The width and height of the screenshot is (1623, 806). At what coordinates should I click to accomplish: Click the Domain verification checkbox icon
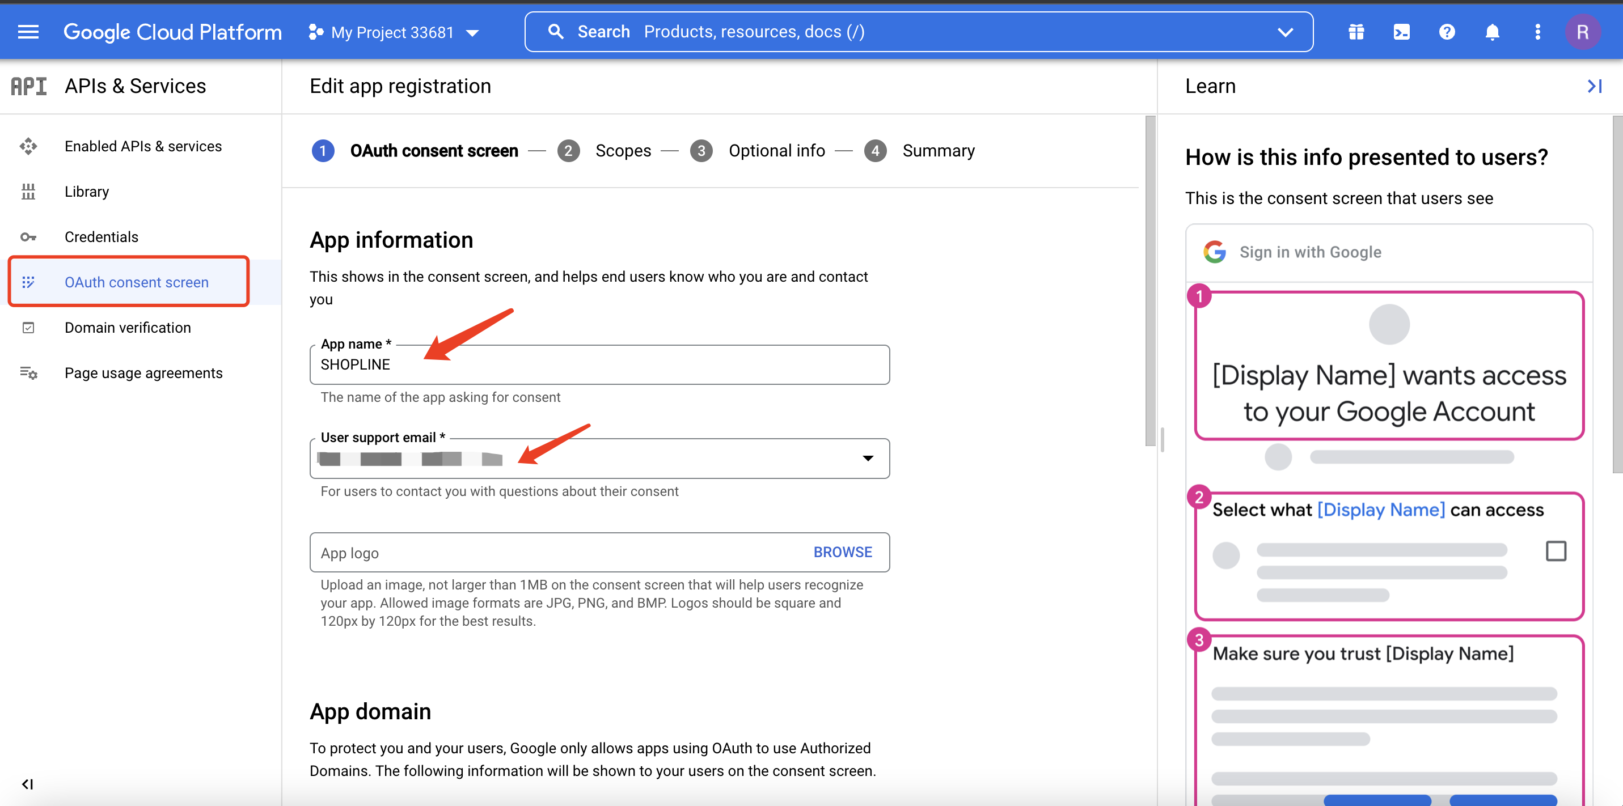(x=28, y=328)
